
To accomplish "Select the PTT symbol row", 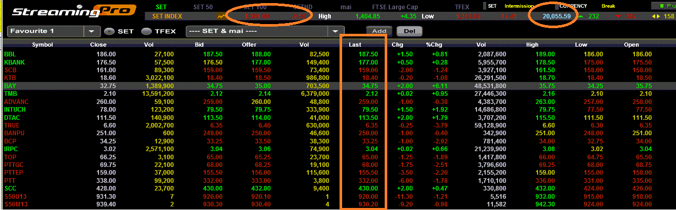I will [338, 181].
